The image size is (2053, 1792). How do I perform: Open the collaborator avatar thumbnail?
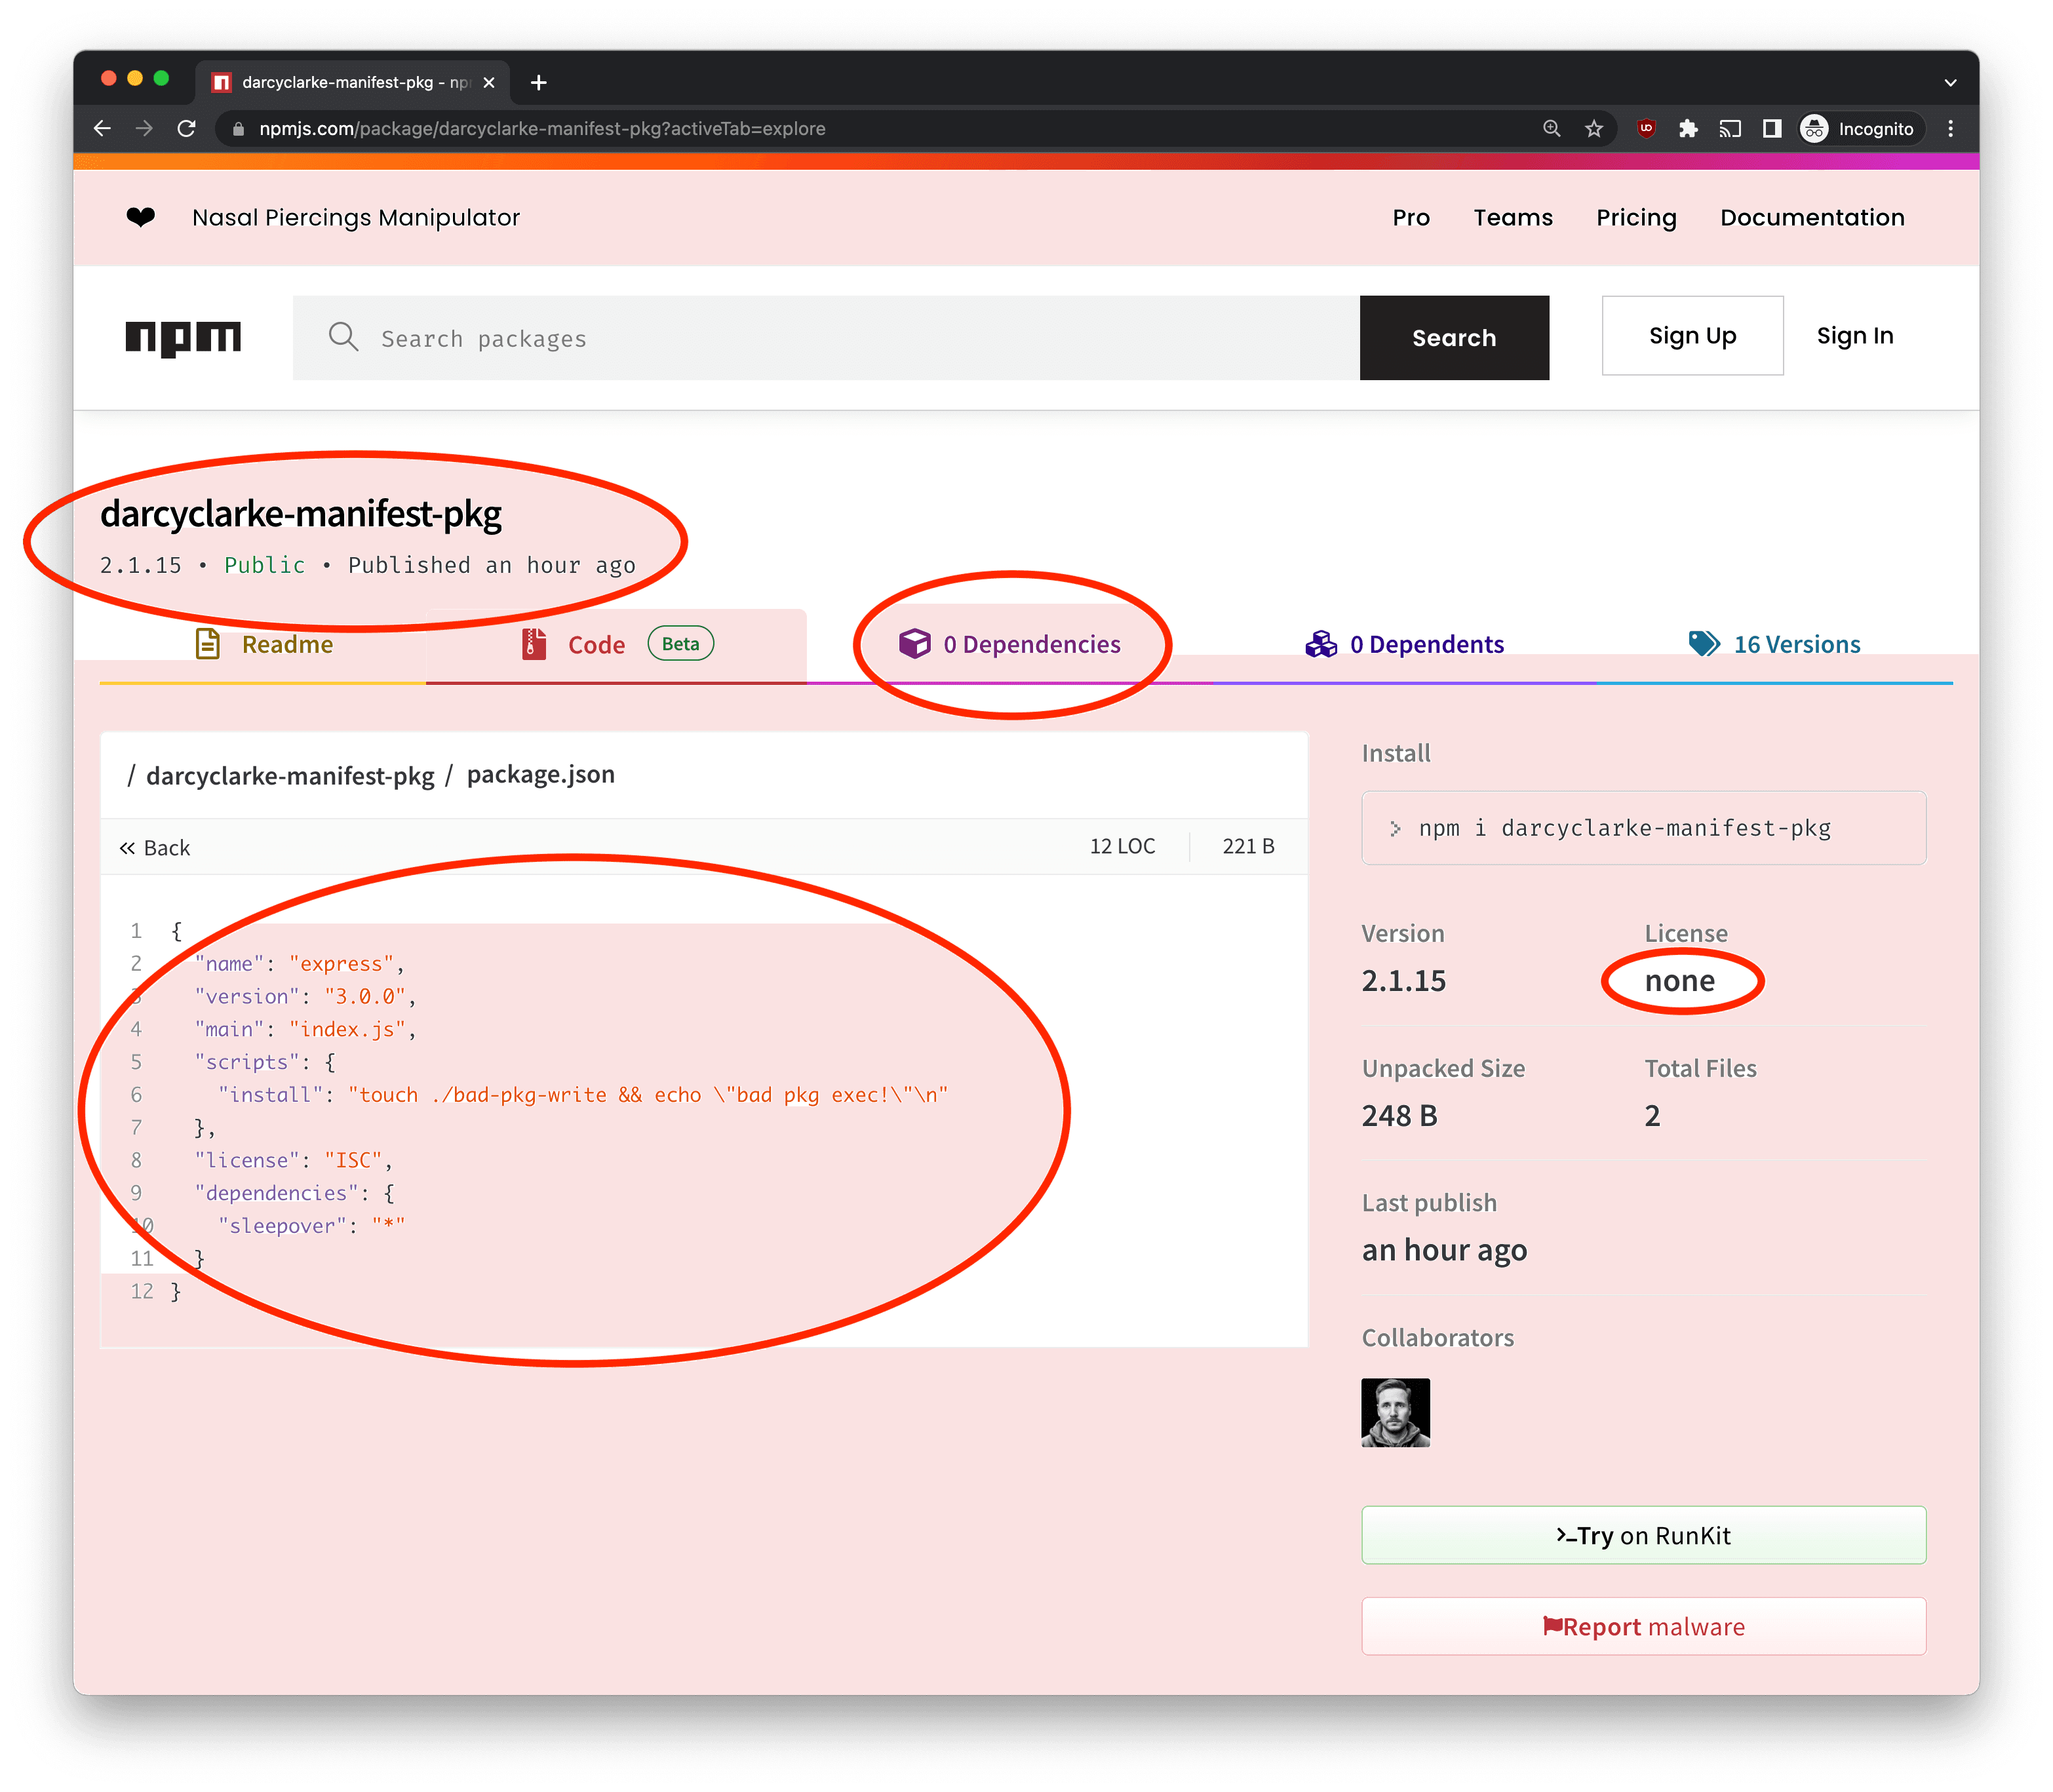(1395, 1412)
